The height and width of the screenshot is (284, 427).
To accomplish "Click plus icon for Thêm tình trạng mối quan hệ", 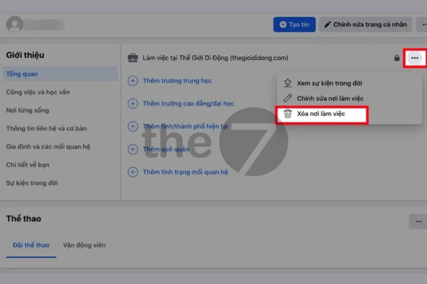I will (x=133, y=172).
